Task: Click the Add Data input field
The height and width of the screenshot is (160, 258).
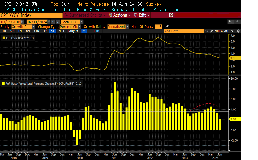Action: 184,31
